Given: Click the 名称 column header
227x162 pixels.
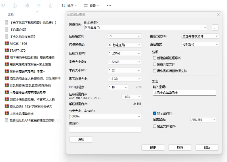Looking at the screenshot, I should [x=10, y=15].
